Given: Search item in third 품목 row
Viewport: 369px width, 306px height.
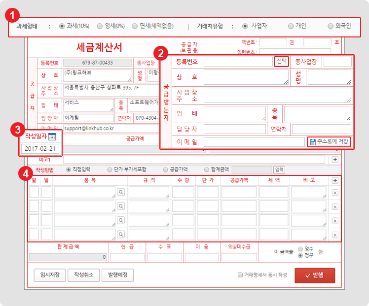Looking at the screenshot, I should click(x=121, y=220).
